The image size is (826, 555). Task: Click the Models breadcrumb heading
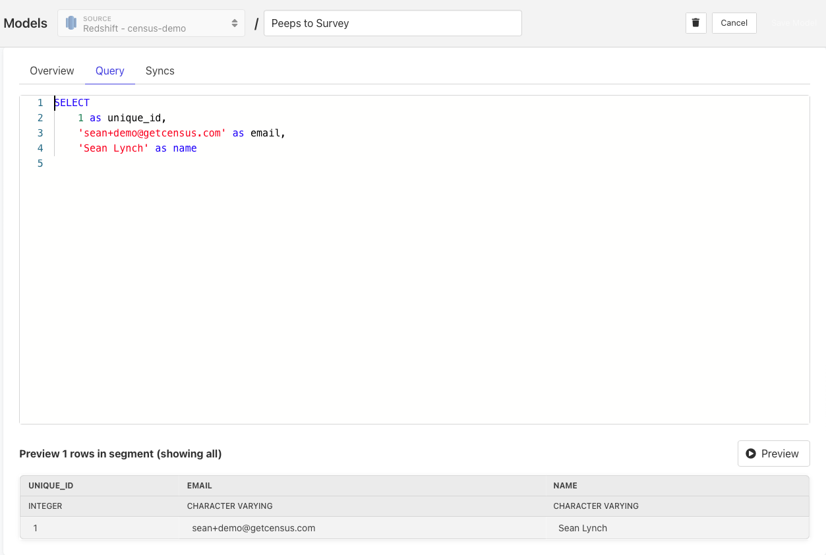tap(26, 23)
